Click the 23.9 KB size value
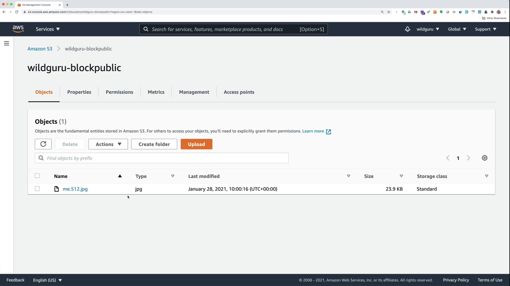The width and height of the screenshot is (510, 286). pyautogui.click(x=394, y=189)
